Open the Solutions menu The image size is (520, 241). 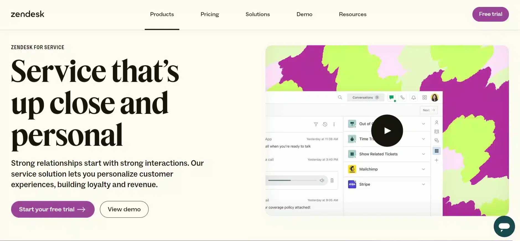[x=258, y=14]
